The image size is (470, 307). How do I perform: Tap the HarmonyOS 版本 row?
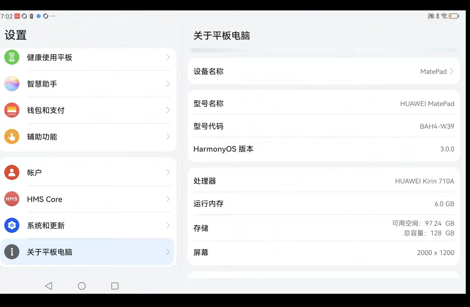(x=324, y=149)
